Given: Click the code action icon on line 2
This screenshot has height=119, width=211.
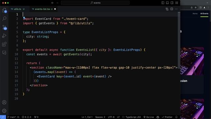Looking at the screenshot, I should tap(24, 18).
